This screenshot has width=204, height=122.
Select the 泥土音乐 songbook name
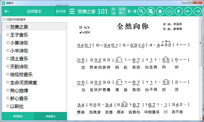click(19, 59)
